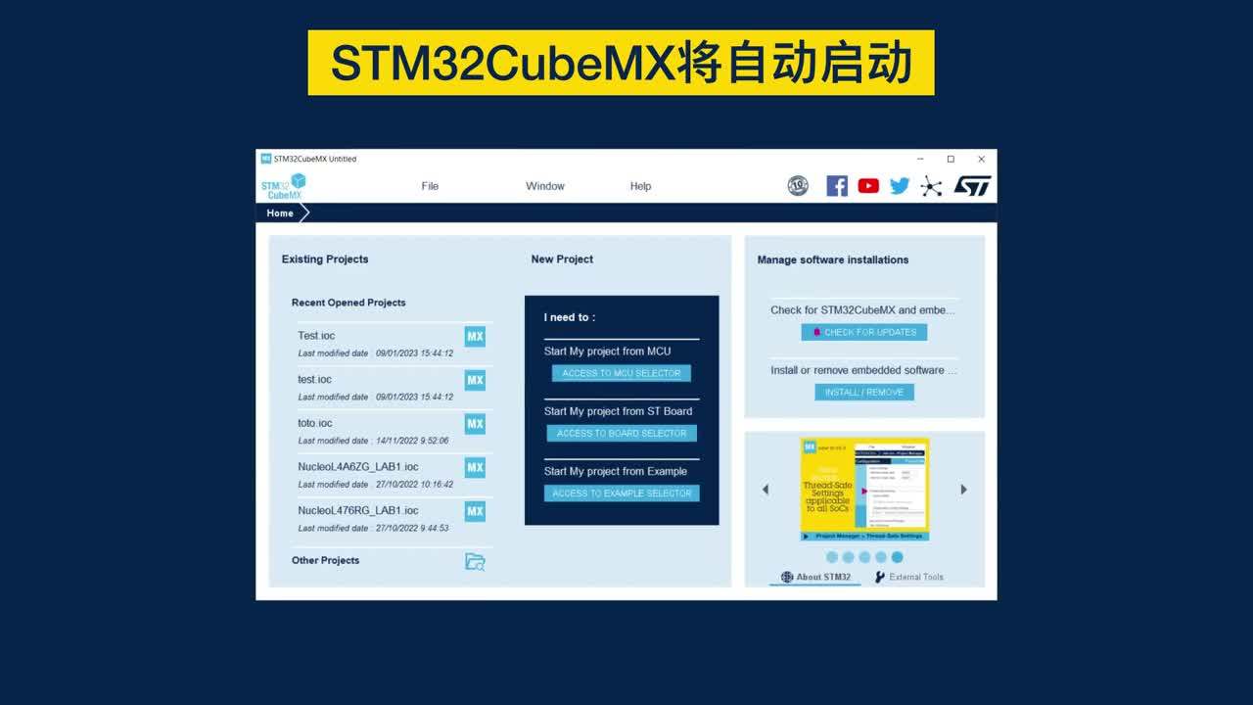This screenshot has height=705, width=1253.
Task: Switch to About STM32 tab
Action: 815,577
